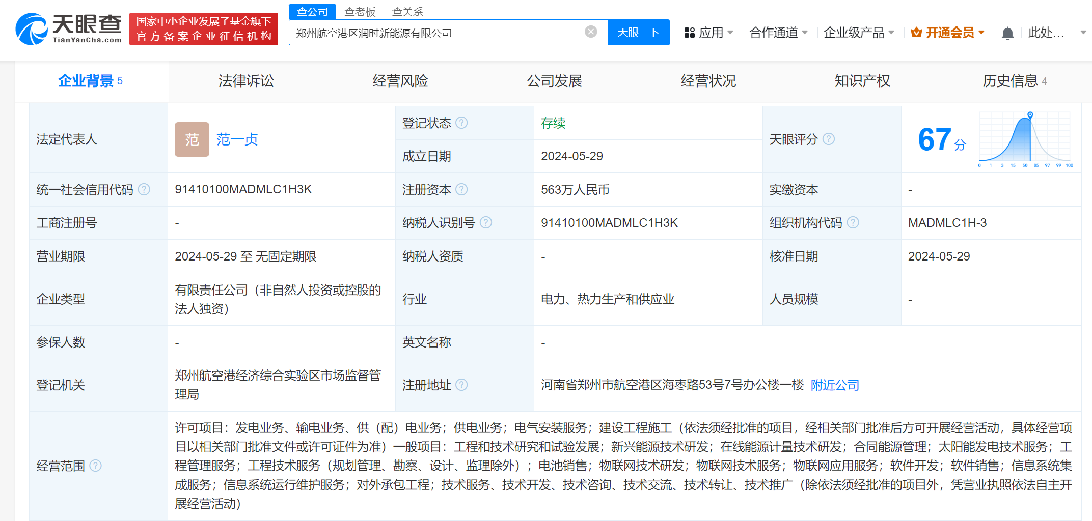Click the crown icon for 开通会员

point(917,32)
